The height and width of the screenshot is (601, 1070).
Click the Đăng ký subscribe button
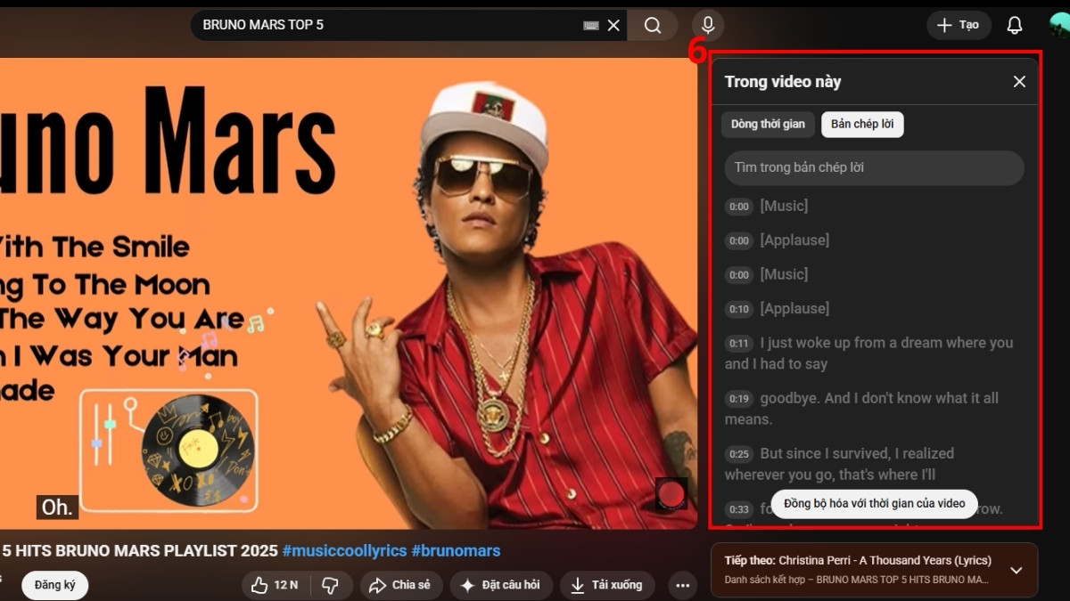coord(54,585)
